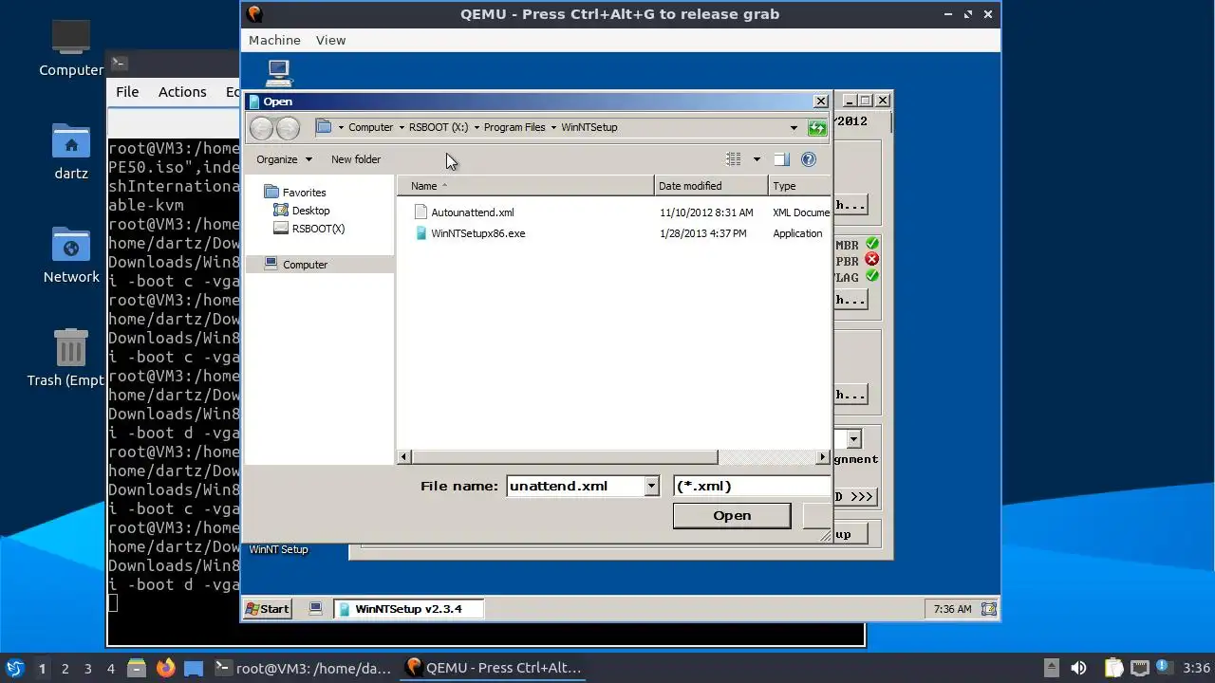Screen dimensions: 1215x683
Task: Open the file manager panel launcher
Action: pos(136,668)
